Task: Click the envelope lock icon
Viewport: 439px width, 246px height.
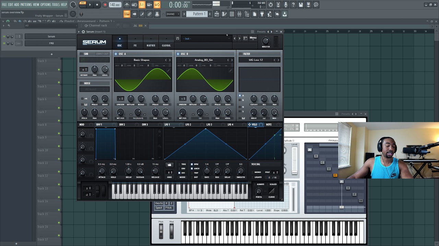Action: coord(159,132)
